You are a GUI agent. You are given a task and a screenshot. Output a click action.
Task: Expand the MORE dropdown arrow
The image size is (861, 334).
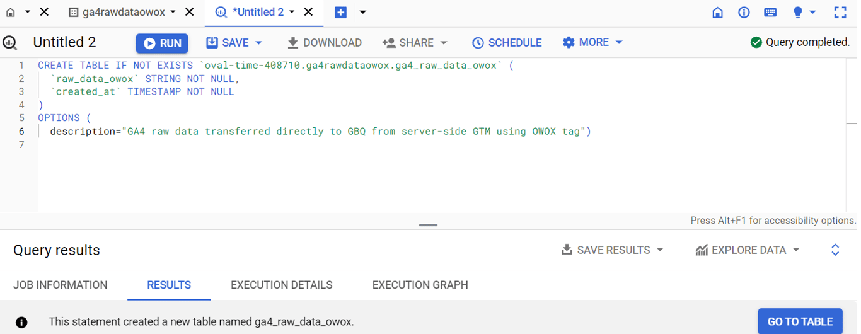click(x=619, y=42)
